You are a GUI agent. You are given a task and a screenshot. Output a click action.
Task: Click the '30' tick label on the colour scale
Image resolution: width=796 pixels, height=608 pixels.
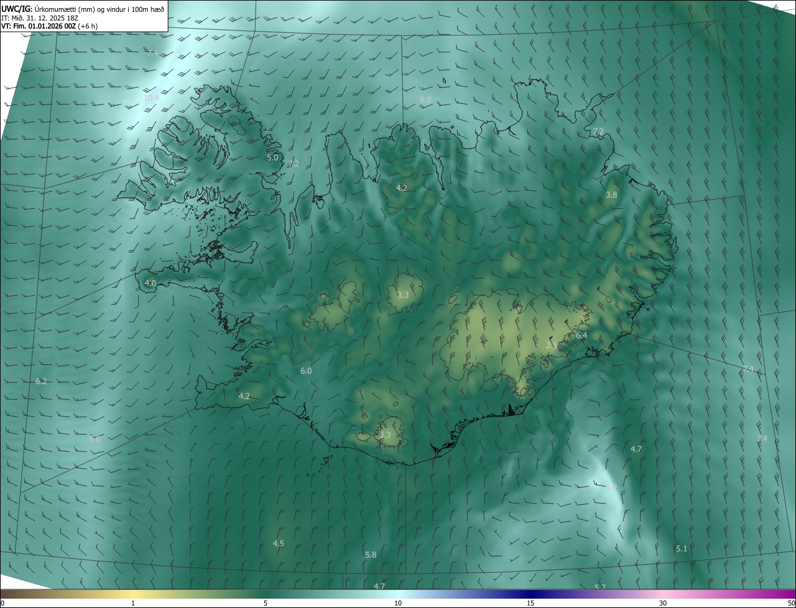point(663,603)
